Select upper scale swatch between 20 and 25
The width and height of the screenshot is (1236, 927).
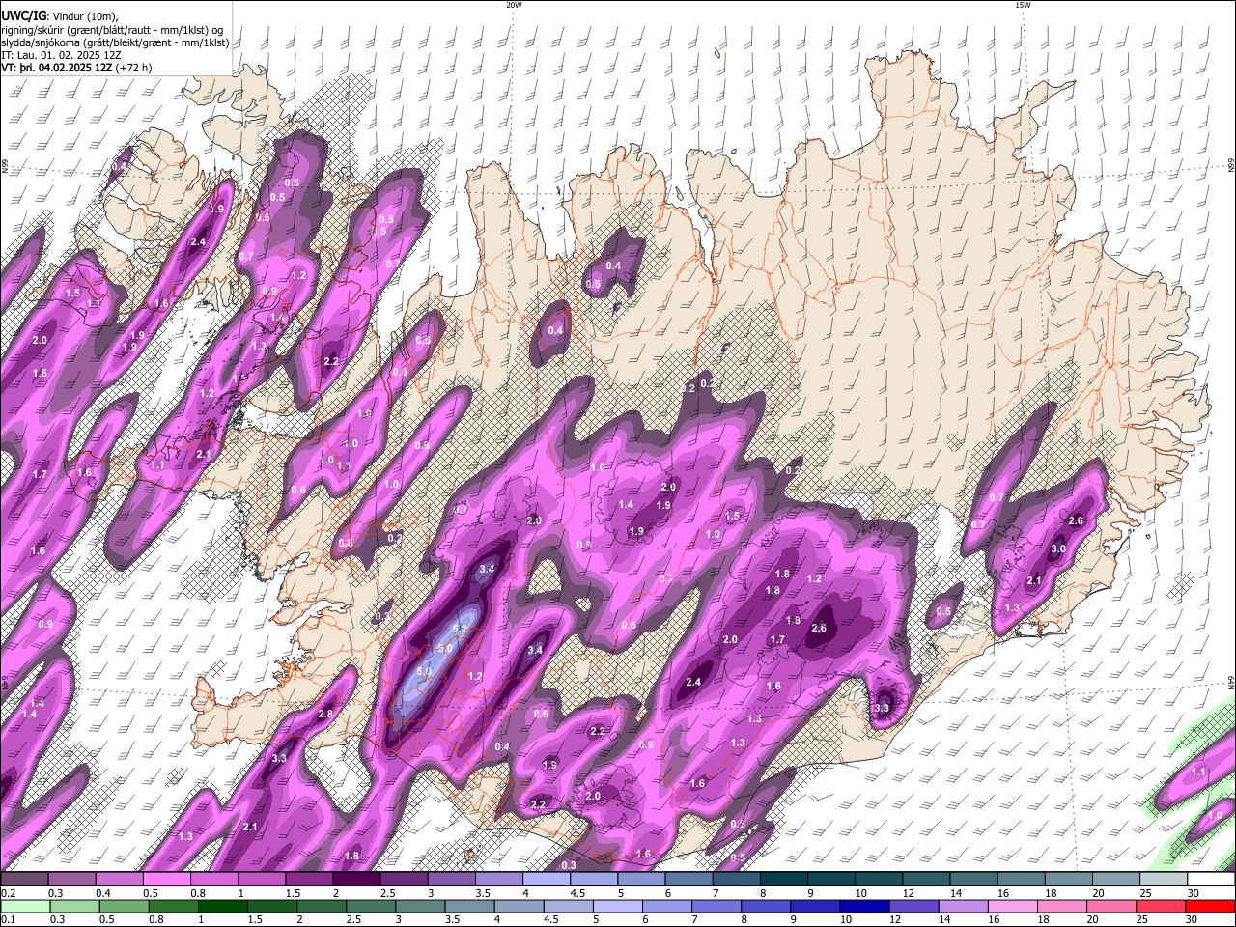tap(1116, 879)
